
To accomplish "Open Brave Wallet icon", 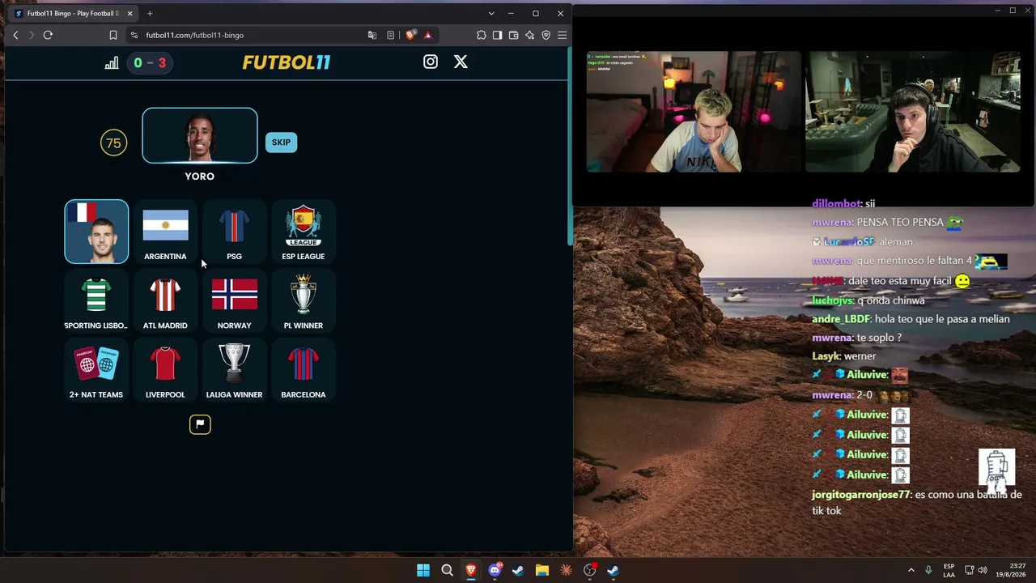I will 514,35.
